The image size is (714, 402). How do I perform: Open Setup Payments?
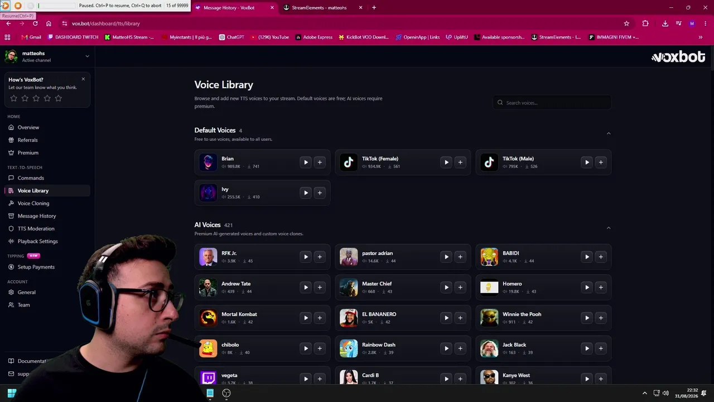click(47, 267)
